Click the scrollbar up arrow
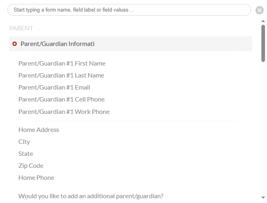The image size is (267, 203). pos(263,21)
